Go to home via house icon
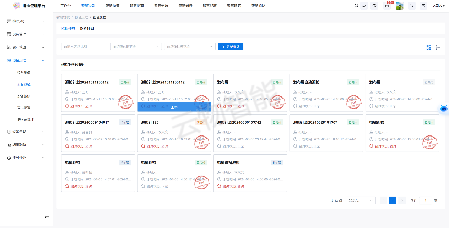 [364, 6]
